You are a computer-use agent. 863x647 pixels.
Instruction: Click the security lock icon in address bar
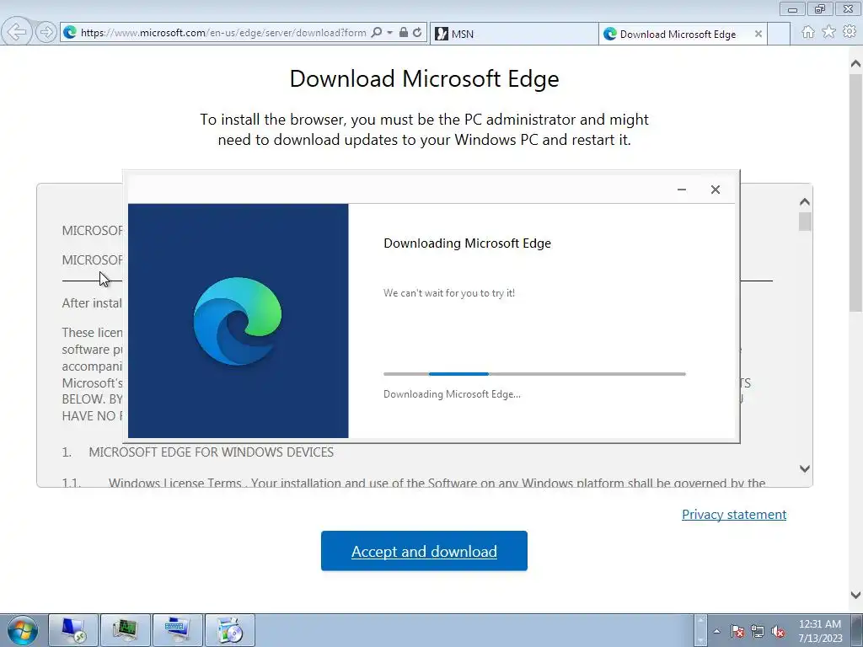click(x=404, y=33)
